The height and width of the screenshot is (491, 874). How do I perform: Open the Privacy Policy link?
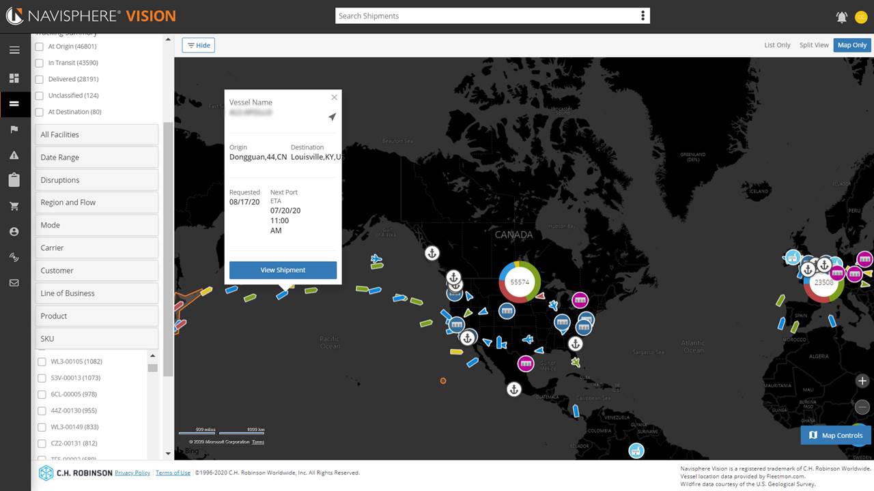(132, 473)
